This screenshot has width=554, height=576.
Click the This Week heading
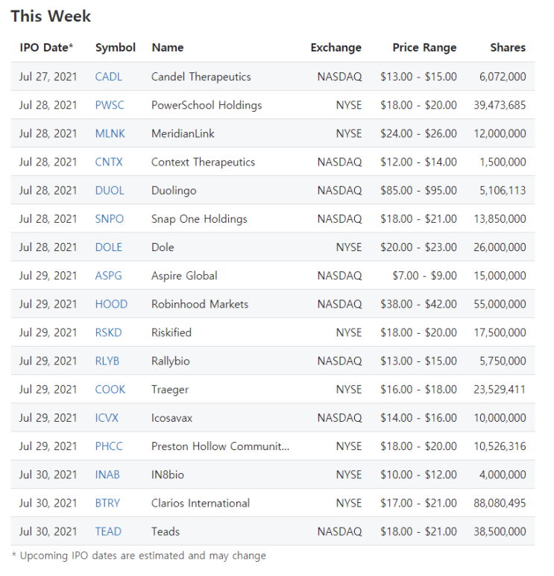(x=51, y=16)
